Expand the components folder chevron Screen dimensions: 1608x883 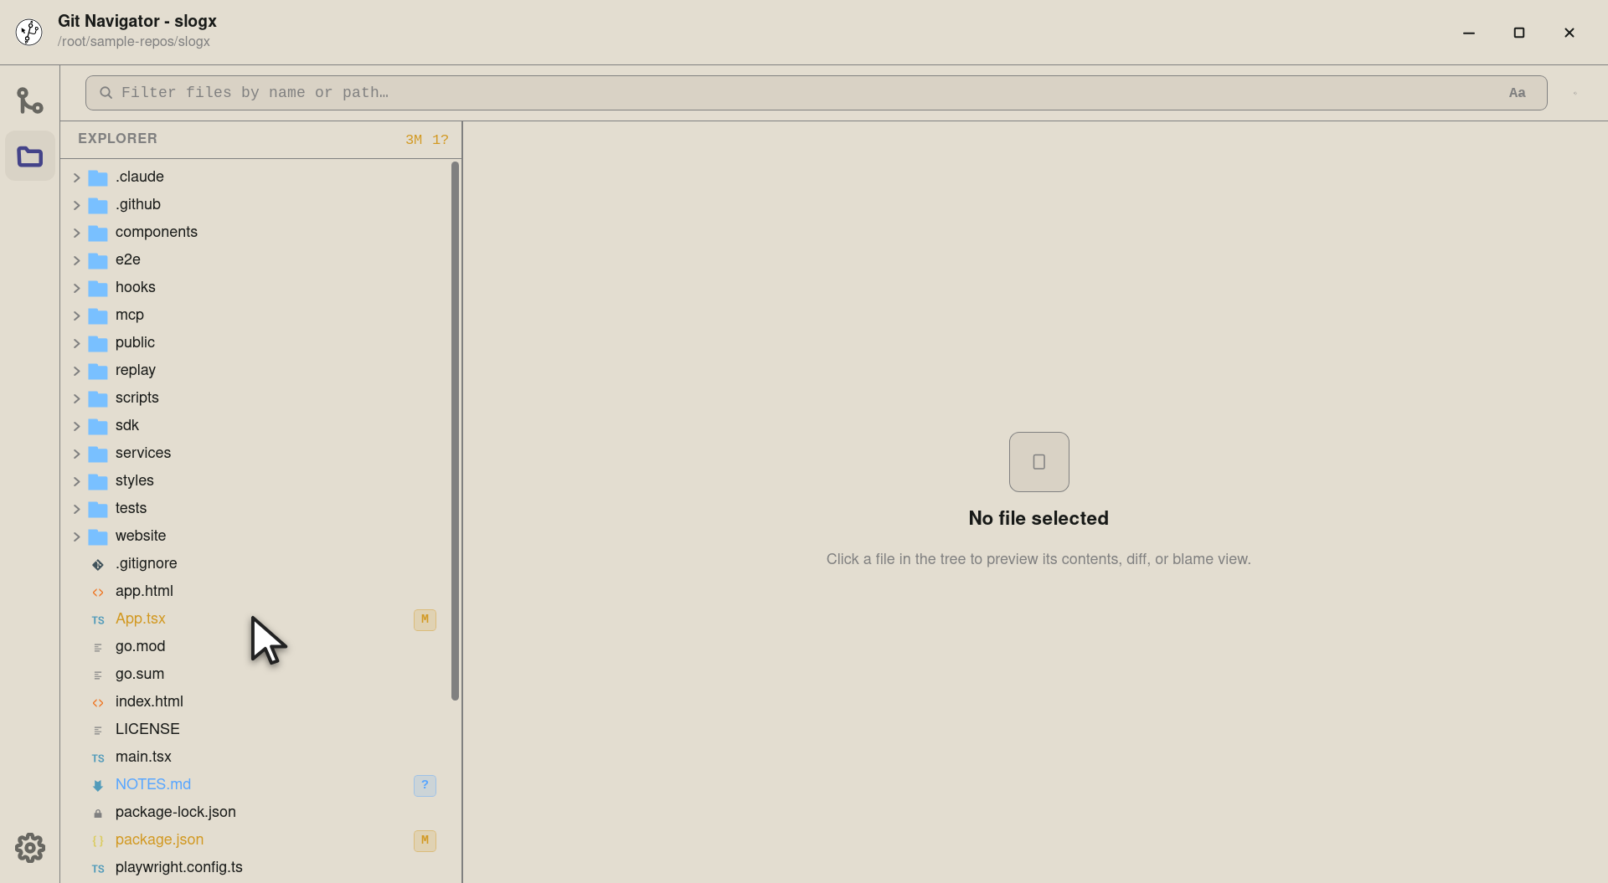click(76, 233)
